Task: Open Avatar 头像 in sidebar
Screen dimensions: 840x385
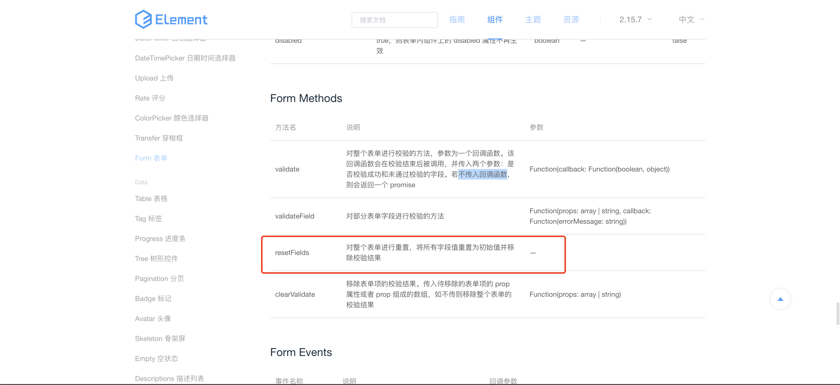Action: pyautogui.click(x=153, y=318)
